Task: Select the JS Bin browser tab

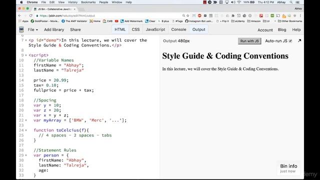Action: tap(54, 9)
